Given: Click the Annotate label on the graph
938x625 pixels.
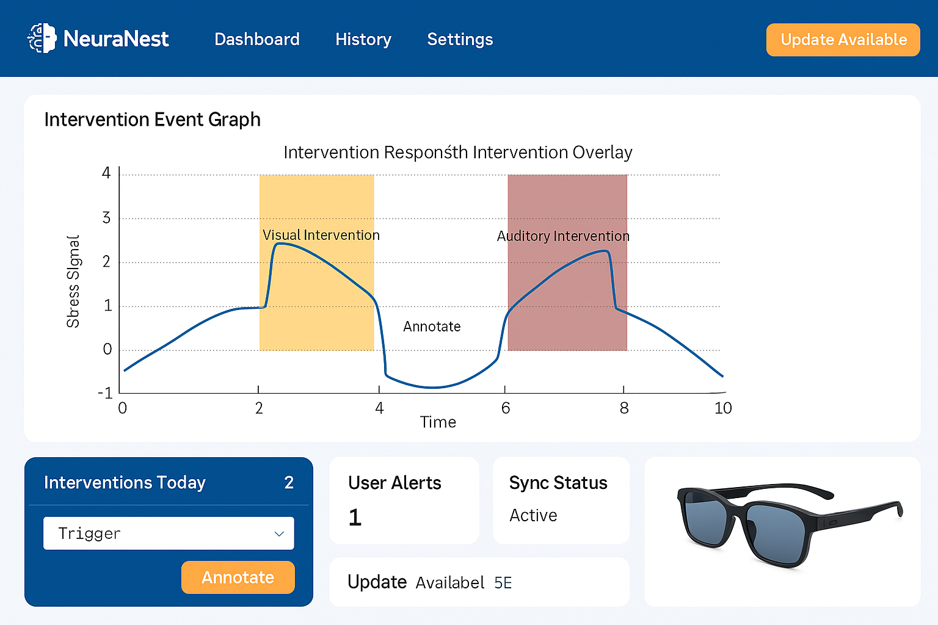Looking at the screenshot, I should (x=432, y=327).
